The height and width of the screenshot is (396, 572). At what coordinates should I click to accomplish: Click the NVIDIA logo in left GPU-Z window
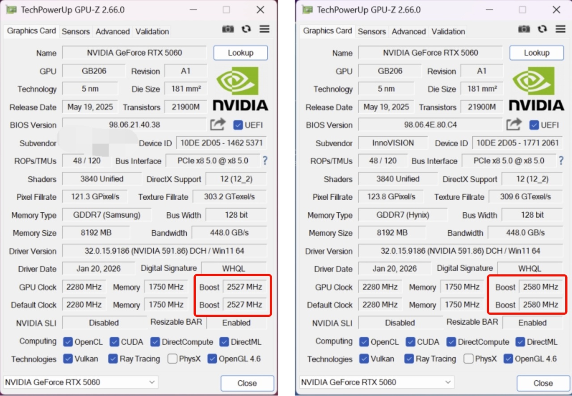[240, 88]
